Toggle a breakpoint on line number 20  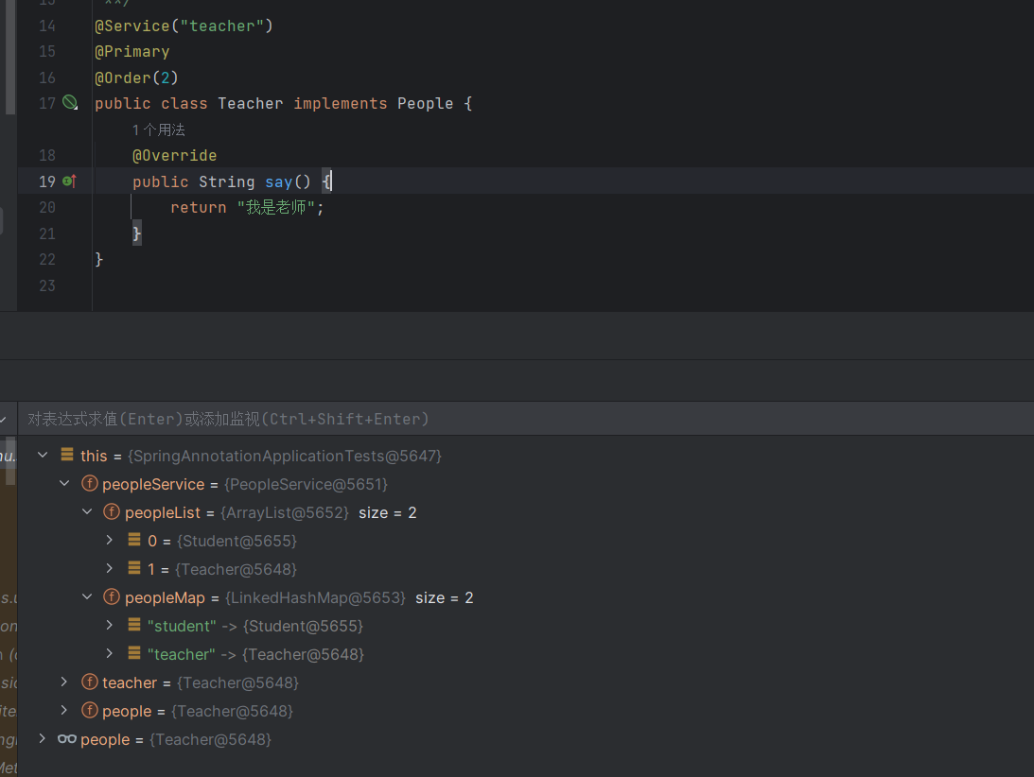(x=46, y=208)
